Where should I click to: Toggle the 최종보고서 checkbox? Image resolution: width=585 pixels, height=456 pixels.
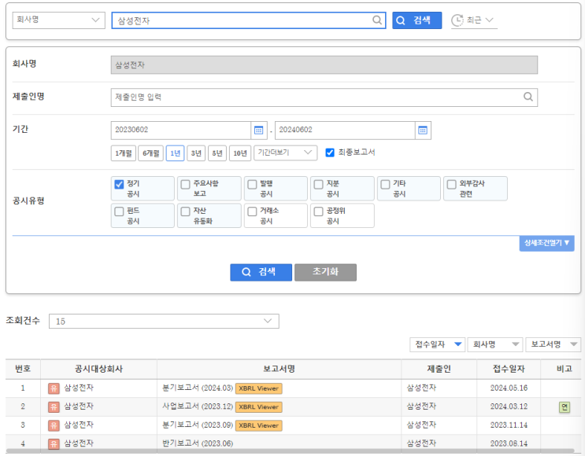click(x=330, y=153)
